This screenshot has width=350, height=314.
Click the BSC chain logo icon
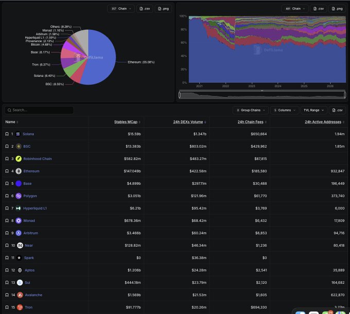[19, 146]
